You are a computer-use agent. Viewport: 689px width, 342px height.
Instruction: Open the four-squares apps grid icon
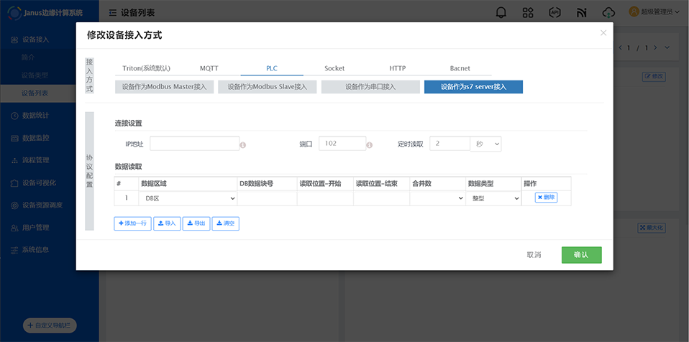(528, 12)
